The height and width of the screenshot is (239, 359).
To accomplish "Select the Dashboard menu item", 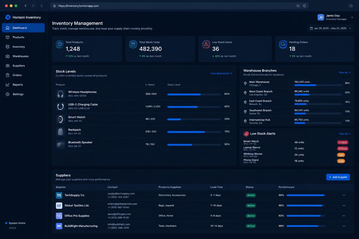I will (23, 28).
